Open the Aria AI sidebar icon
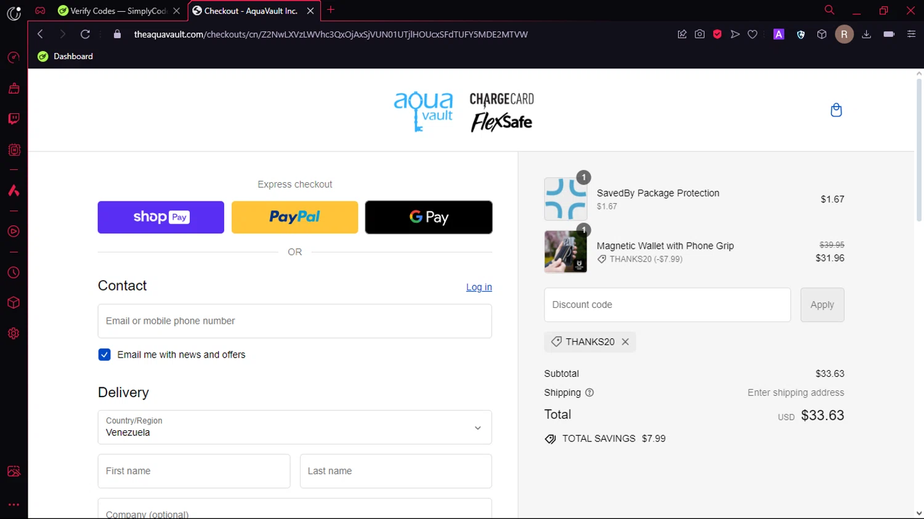The width and height of the screenshot is (924, 519). [14, 190]
